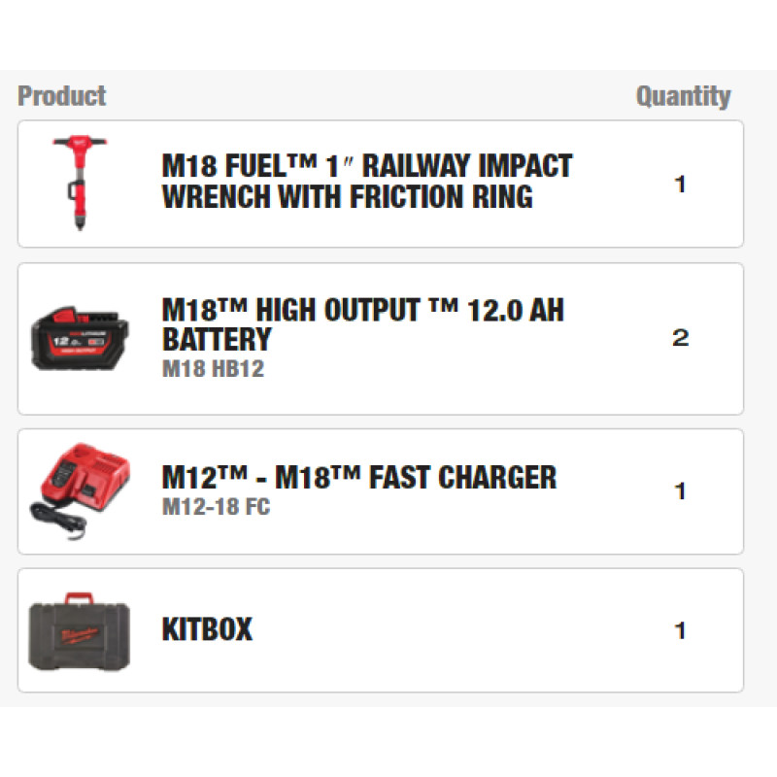This screenshot has width=777, height=777.
Task: Open the M18 High Output 12.0 AH Battery title
Action: (x=362, y=324)
